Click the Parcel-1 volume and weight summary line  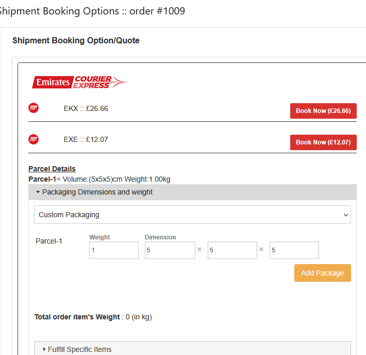coord(99,179)
